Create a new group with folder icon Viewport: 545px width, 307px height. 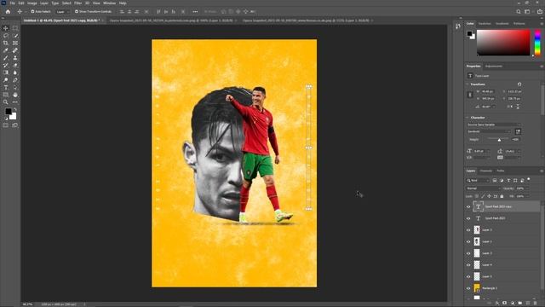520,304
